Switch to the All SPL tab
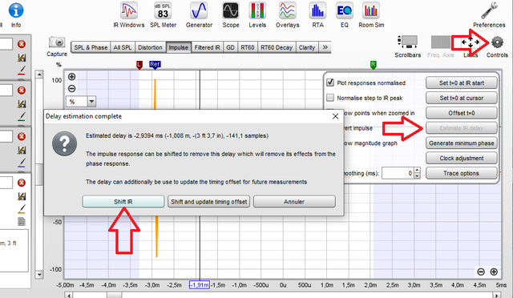This screenshot has width=513, height=298. [123, 47]
